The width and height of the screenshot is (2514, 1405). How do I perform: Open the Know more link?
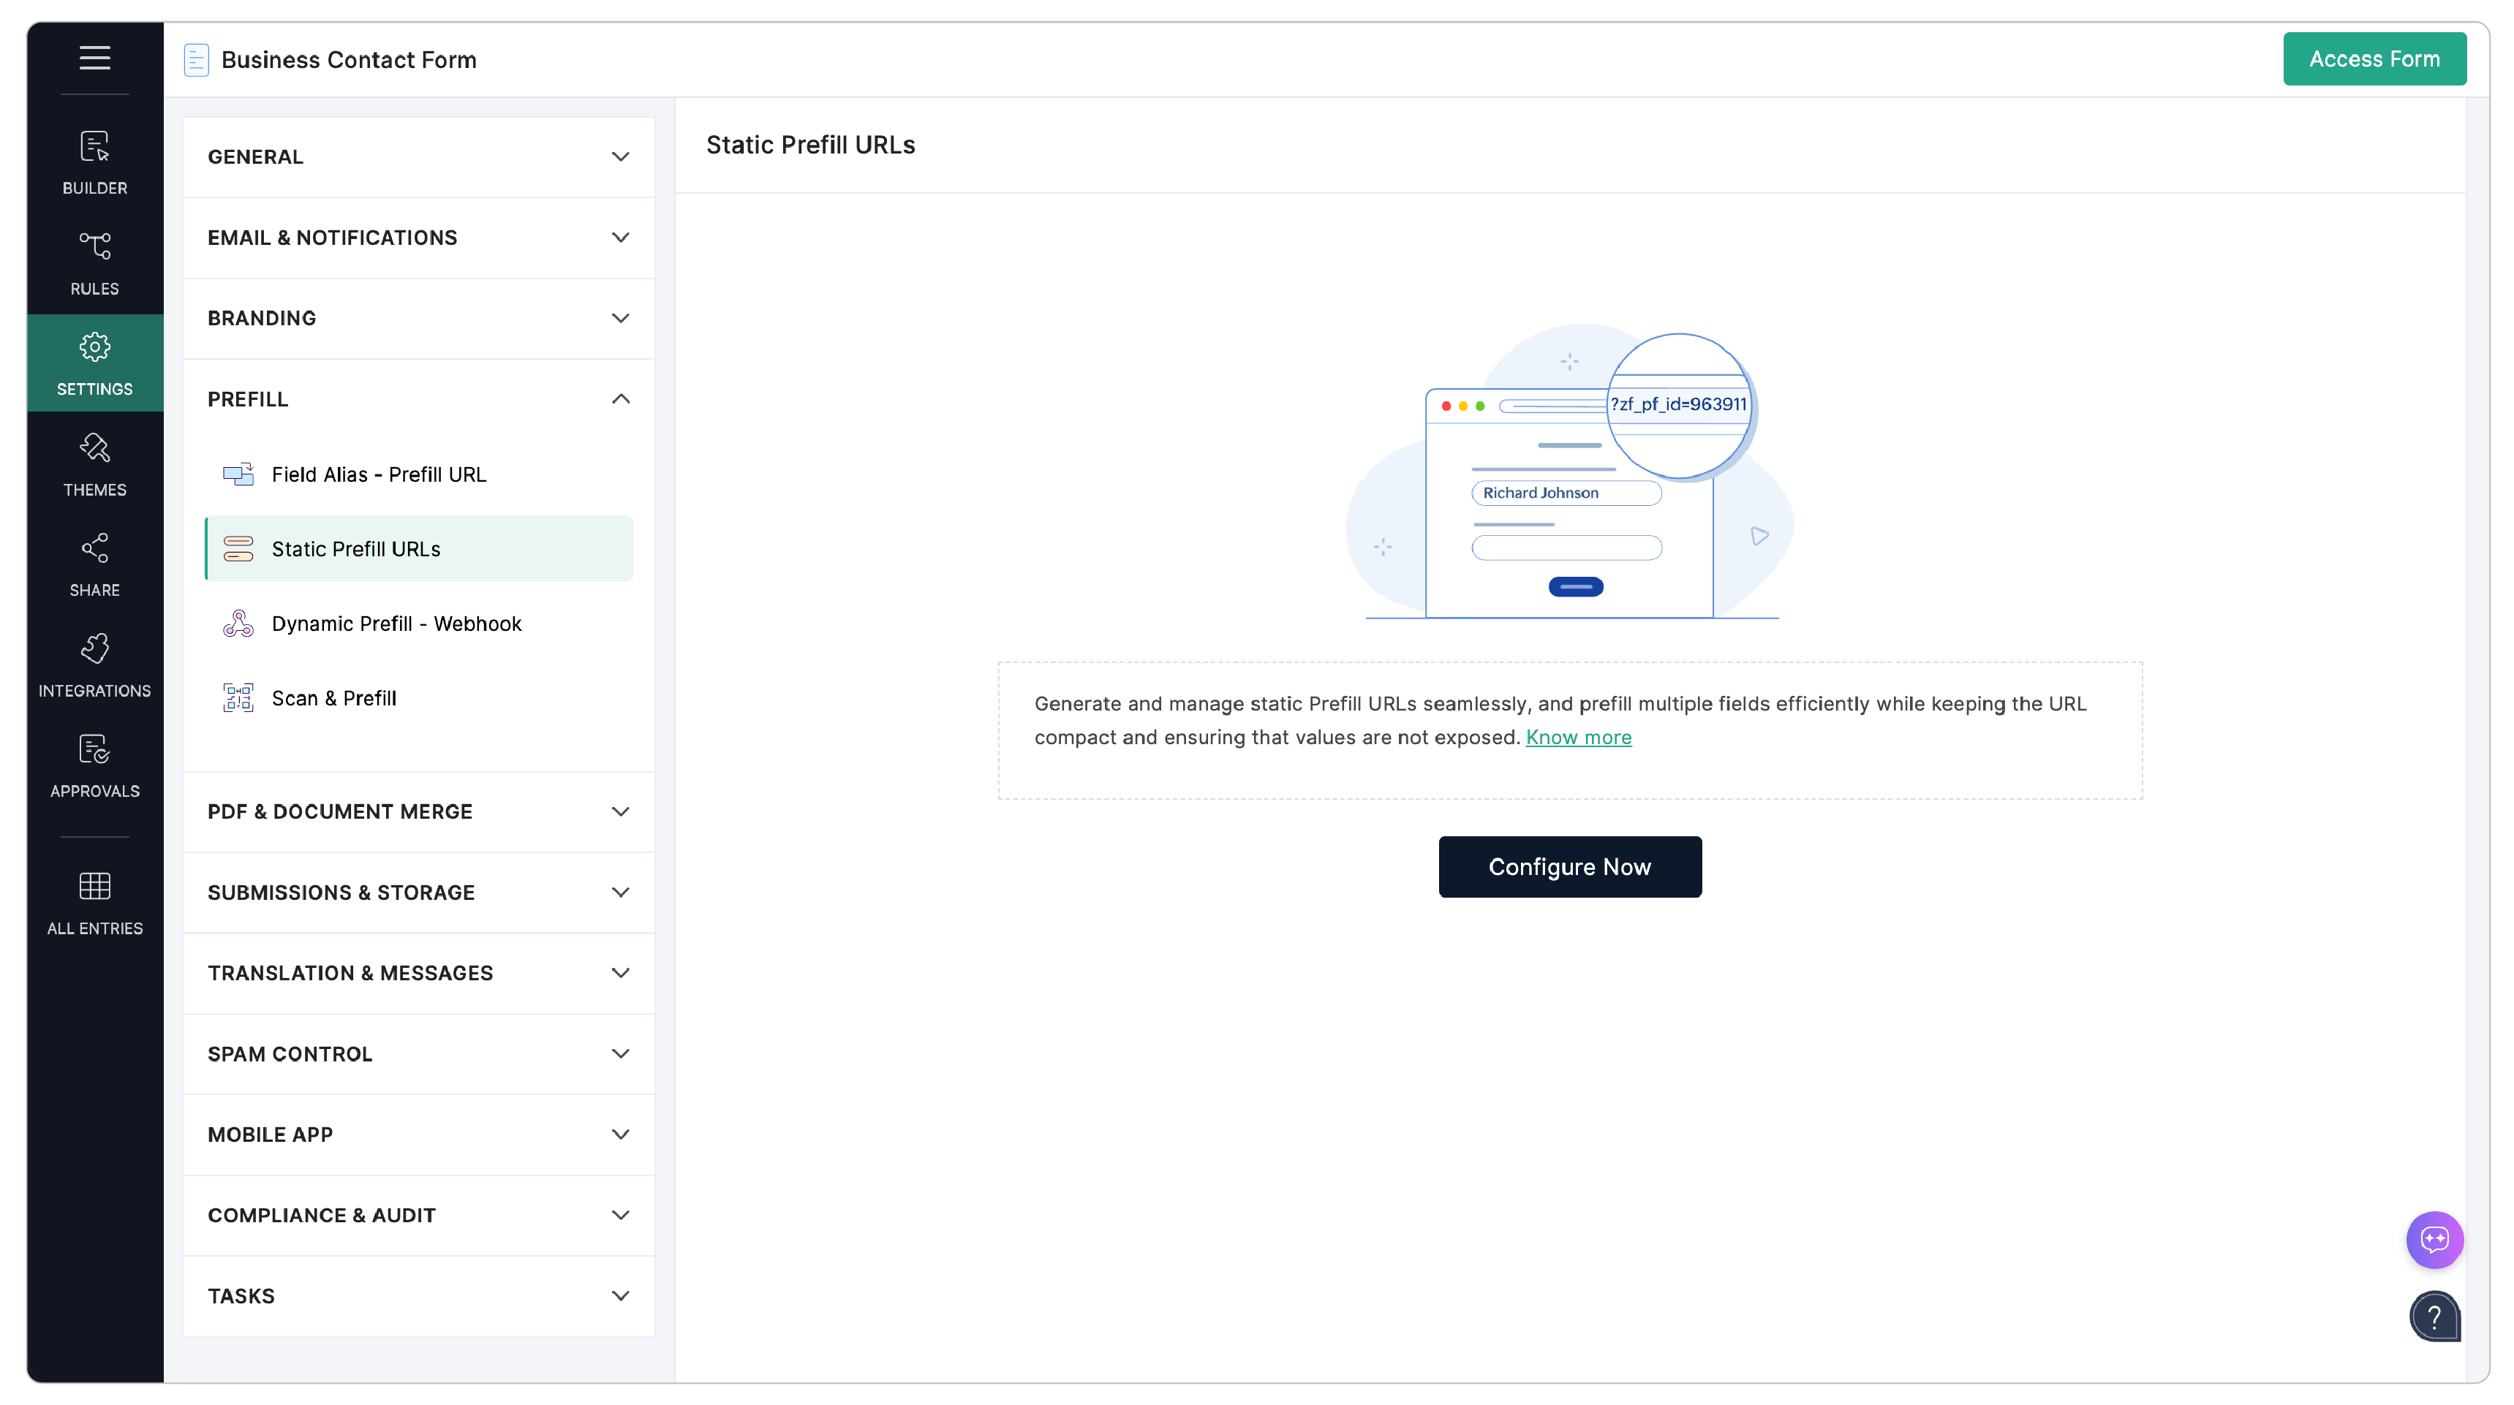click(x=1579, y=738)
